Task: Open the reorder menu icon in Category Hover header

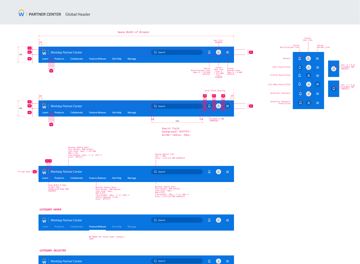Action: (x=228, y=220)
